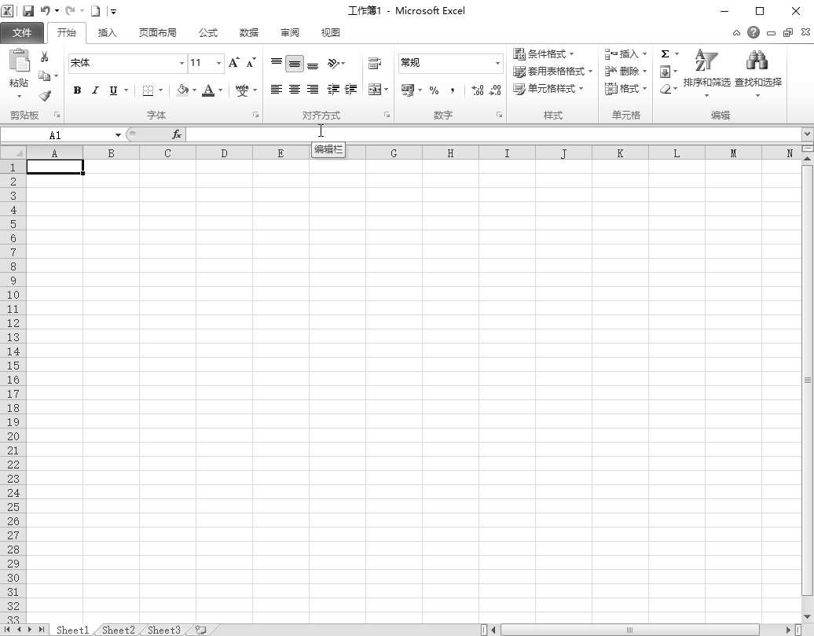The height and width of the screenshot is (636, 814).
Task: Open 单元格样式 cell styles menu
Action: point(548,89)
